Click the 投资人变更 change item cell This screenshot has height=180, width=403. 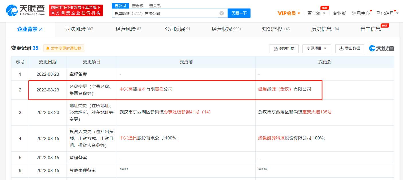[92, 138]
